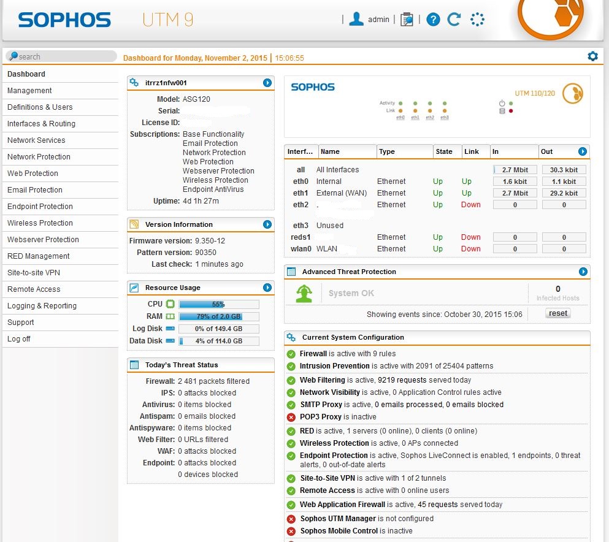Click the RAM module icon
The width and height of the screenshot is (609, 542).
pyautogui.click(x=170, y=316)
